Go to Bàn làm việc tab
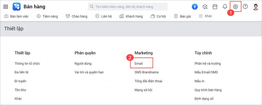Viewport: 262px width, 105px height. pyautogui.click(x=19, y=16)
